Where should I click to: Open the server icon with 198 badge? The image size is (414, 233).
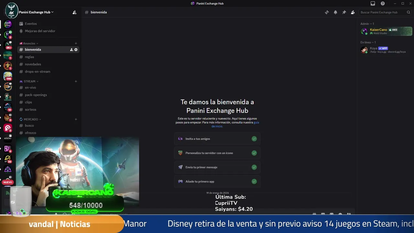[8, 76]
